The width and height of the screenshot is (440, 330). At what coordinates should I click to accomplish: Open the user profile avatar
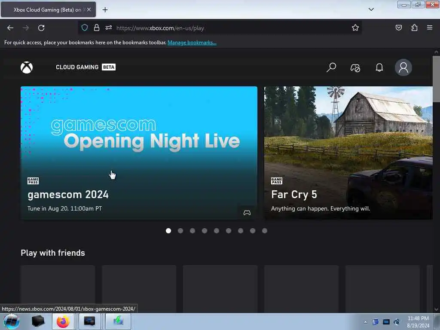403,67
